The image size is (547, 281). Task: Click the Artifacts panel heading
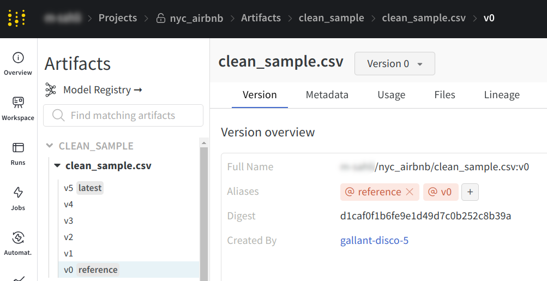[78, 63]
